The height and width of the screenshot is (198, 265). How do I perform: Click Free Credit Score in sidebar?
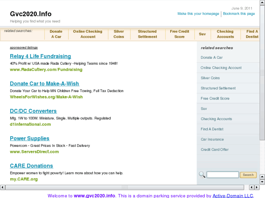[x=215, y=98]
